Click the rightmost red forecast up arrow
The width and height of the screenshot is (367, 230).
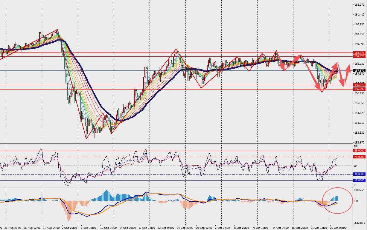pyautogui.click(x=347, y=74)
